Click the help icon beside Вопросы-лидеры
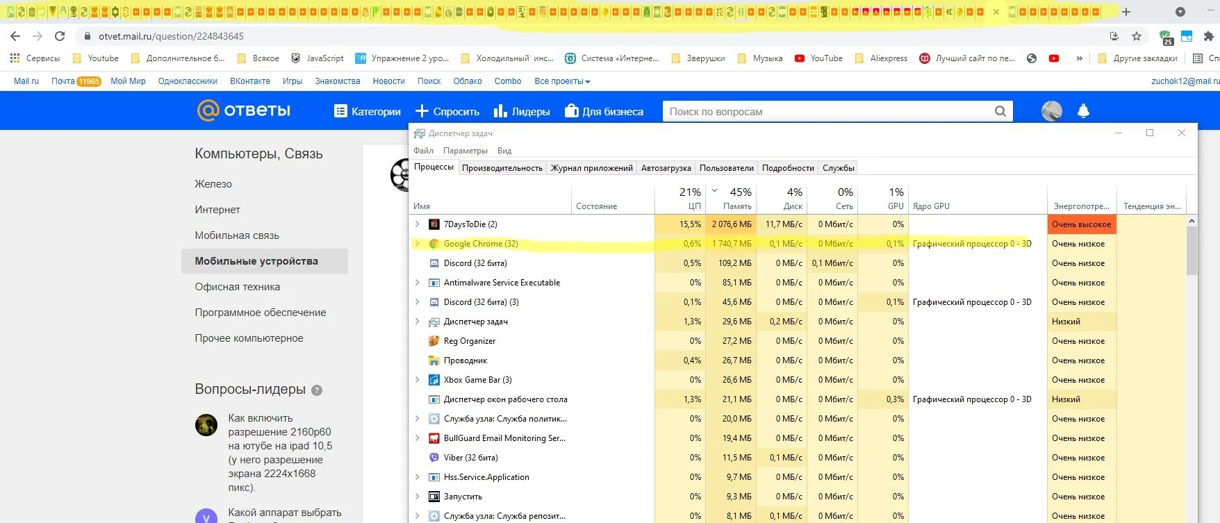This screenshot has height=523, width=1220. coord(317,390)
